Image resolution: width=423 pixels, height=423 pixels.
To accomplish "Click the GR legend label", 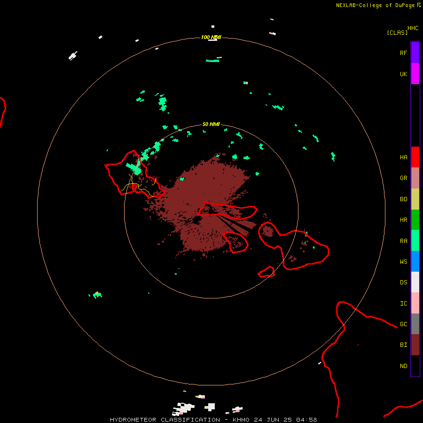I will [404, 178].
